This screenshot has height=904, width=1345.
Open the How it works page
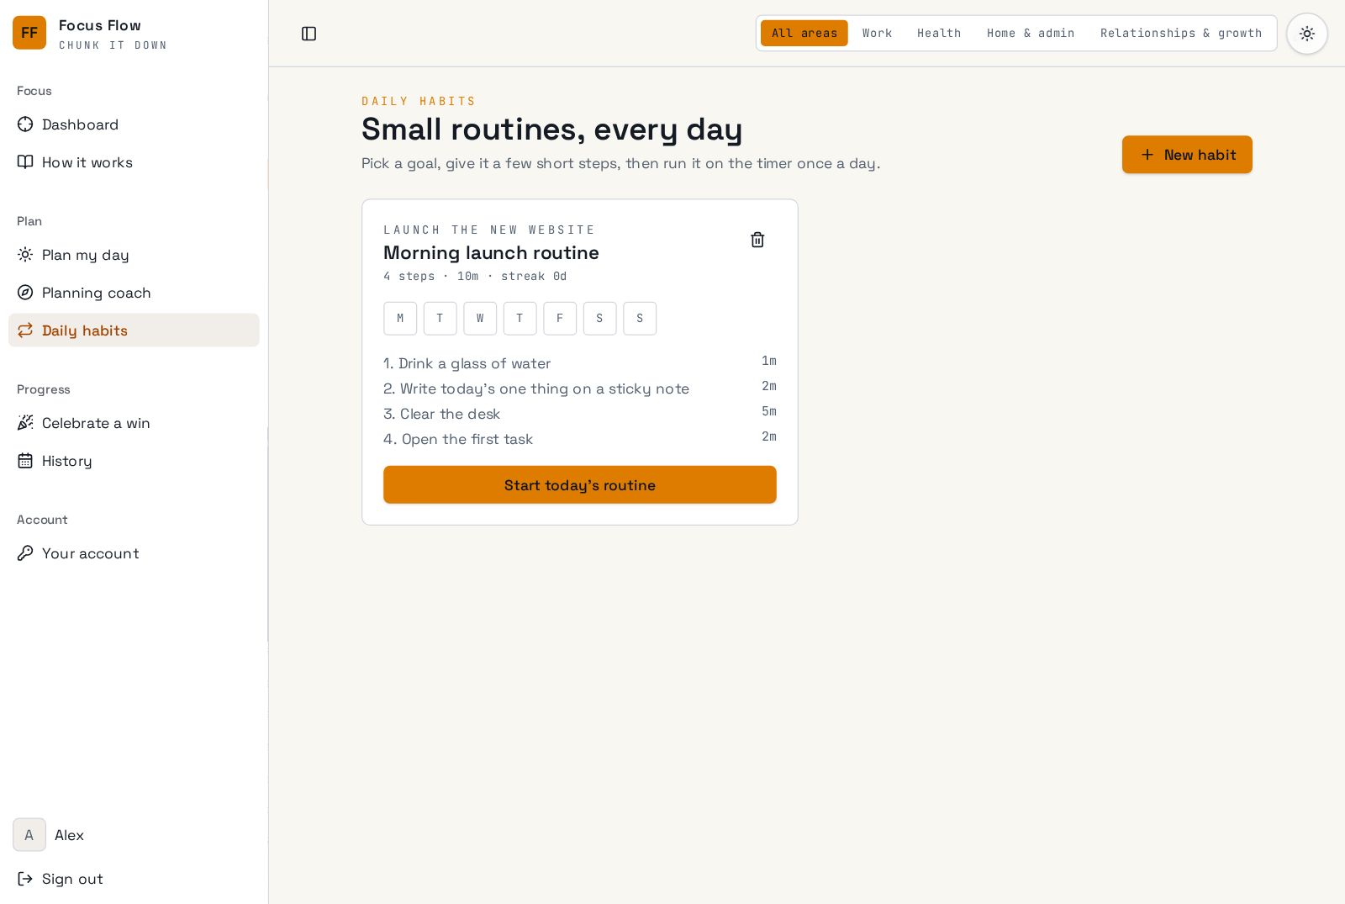coord(134,162)
